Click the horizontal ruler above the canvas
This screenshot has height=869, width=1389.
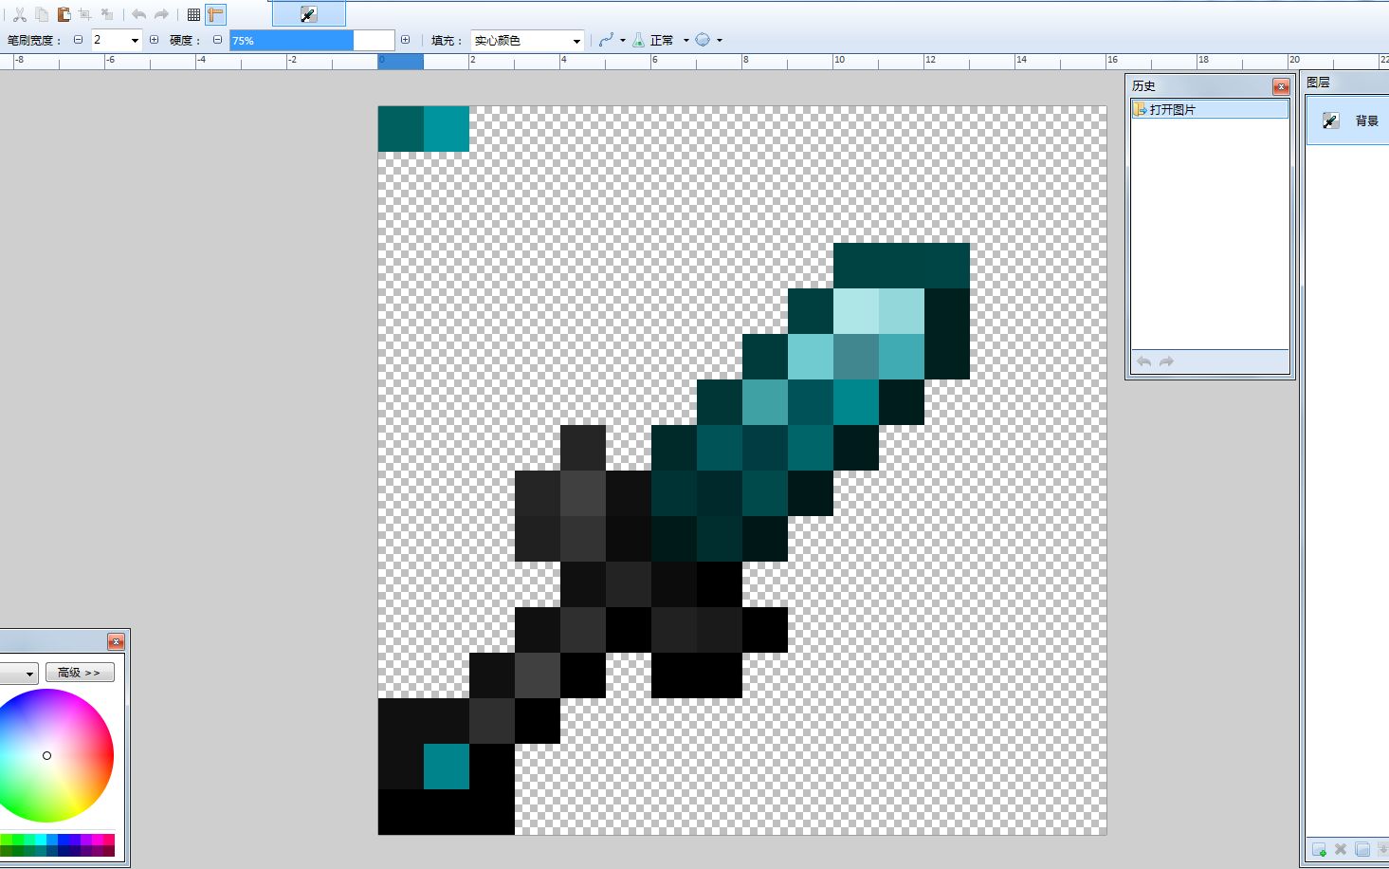[x=694, y=62]
